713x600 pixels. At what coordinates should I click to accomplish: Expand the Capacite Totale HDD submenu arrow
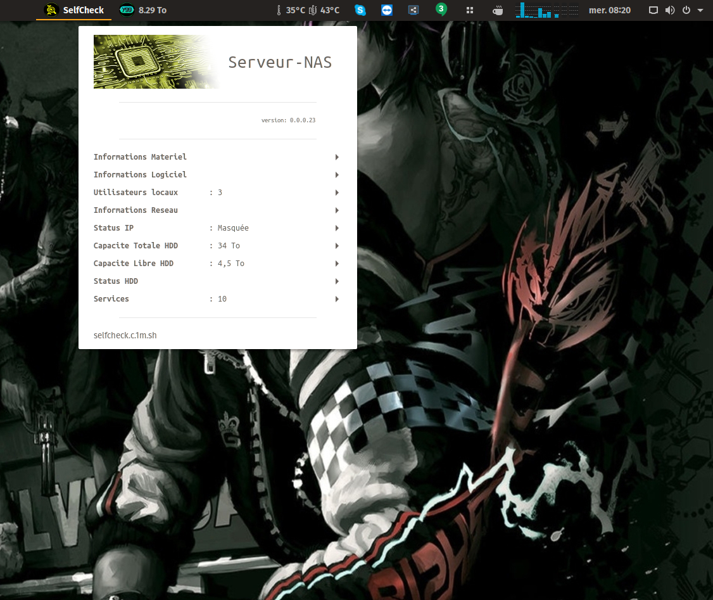(337, 246)
